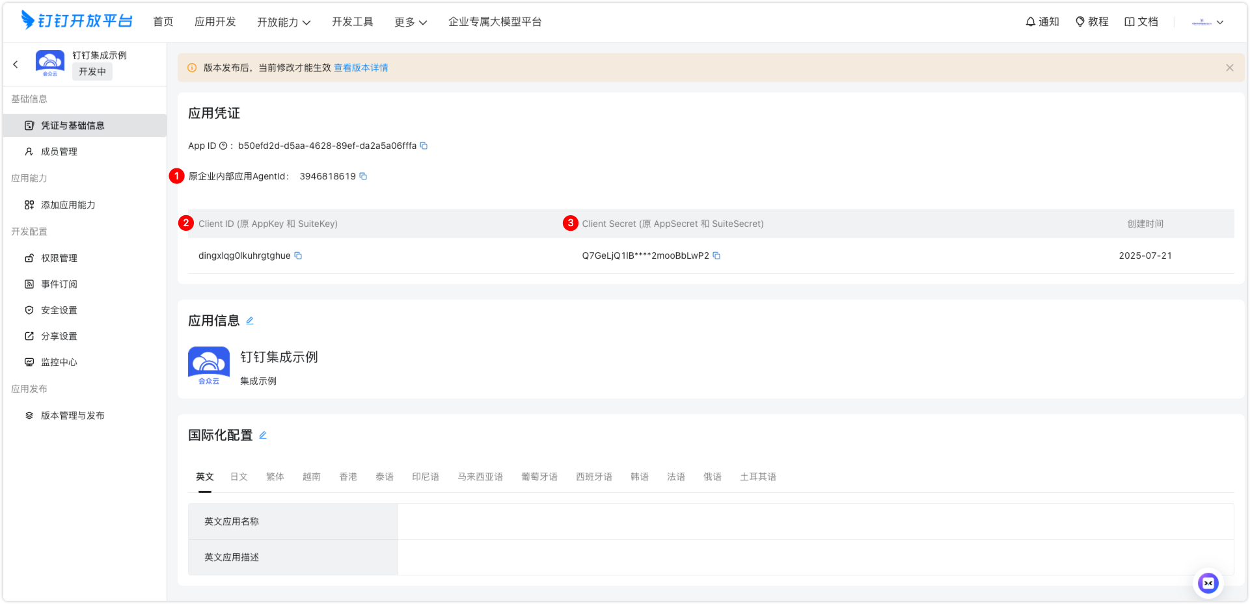Go back with the left arrow icon
Image resolution: width=1250 pixels, height=604 pixels.
pyautogui.click(x=16, y=64)
